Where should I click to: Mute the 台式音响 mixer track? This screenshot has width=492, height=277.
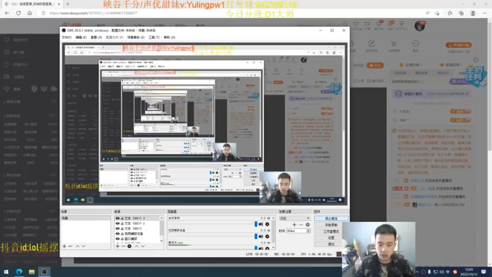pyautogui.click(x=261, y=224)
